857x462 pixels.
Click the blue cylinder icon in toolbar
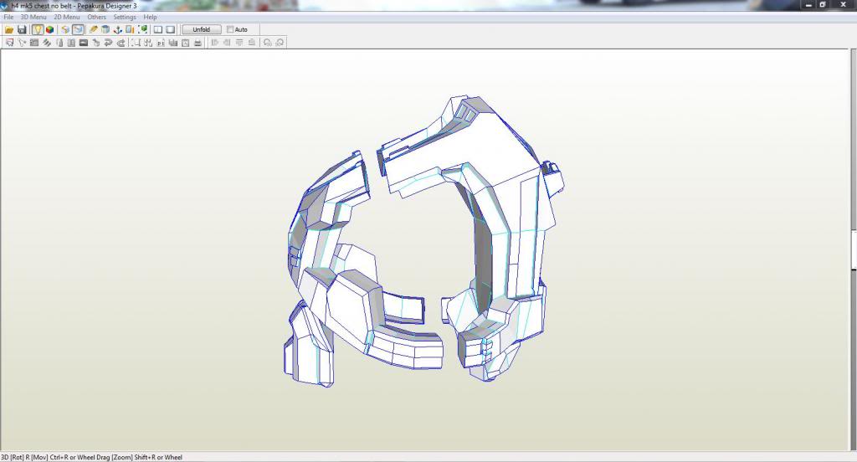click(x=105, y=29)
